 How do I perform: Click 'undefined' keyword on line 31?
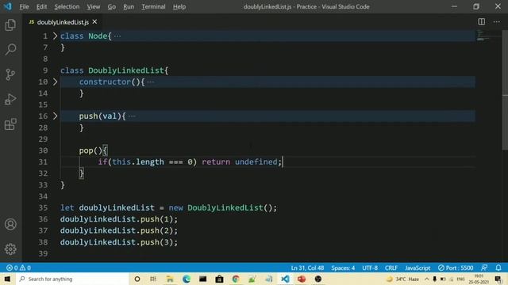(x=256, y=161)
